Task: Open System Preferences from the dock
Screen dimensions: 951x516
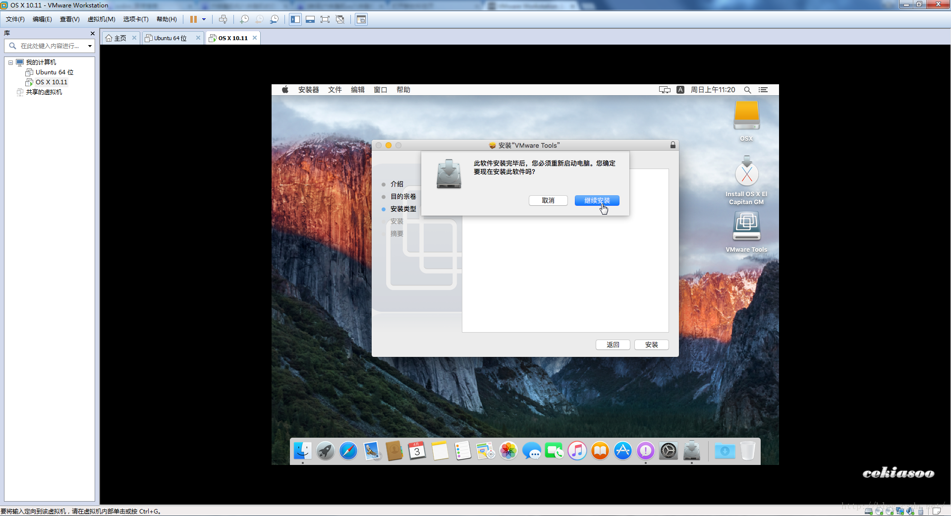Action: (x=669, y=451)
